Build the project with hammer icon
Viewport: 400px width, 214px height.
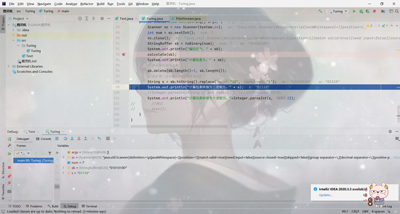coord(320,11)
